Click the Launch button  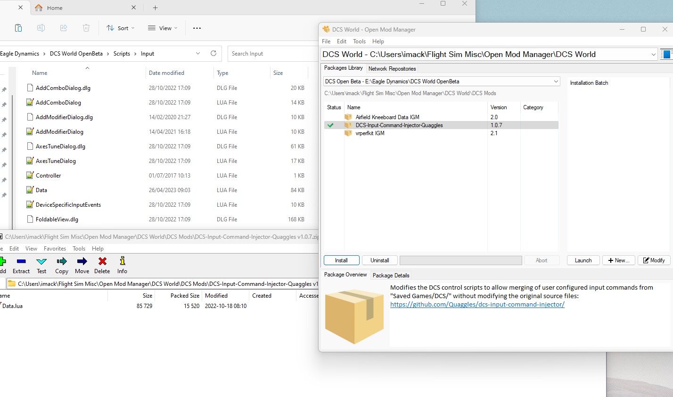583,260
